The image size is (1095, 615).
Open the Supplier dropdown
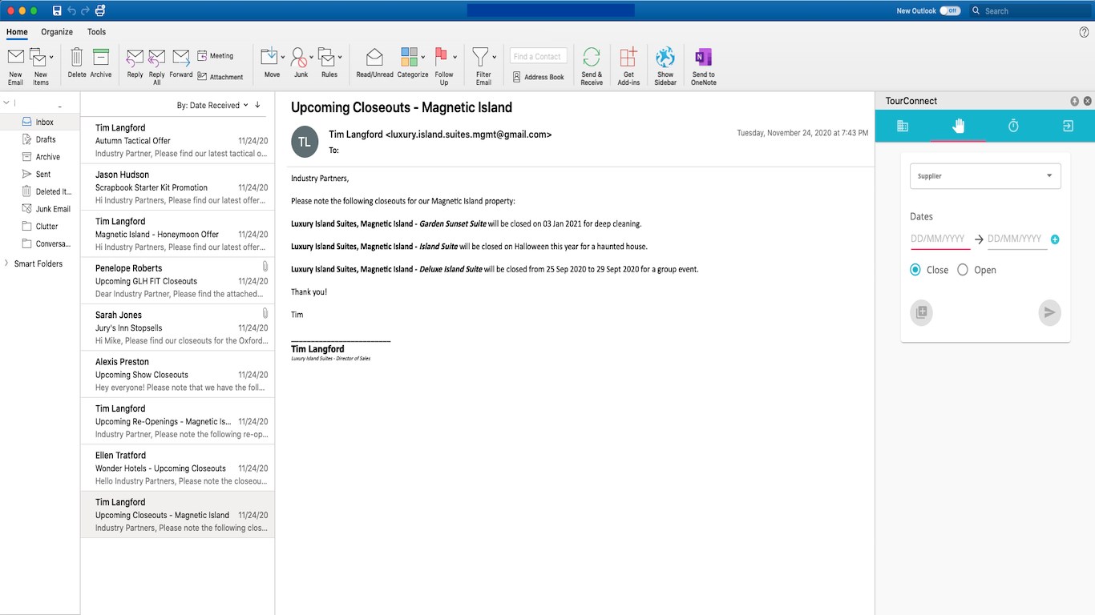click(985, 176)
